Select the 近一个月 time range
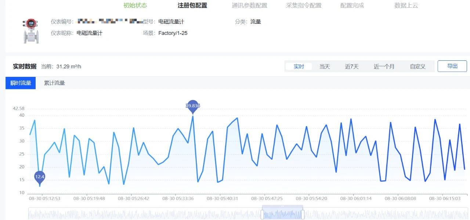This screenshot has width=470, height=220. [384, 67]
